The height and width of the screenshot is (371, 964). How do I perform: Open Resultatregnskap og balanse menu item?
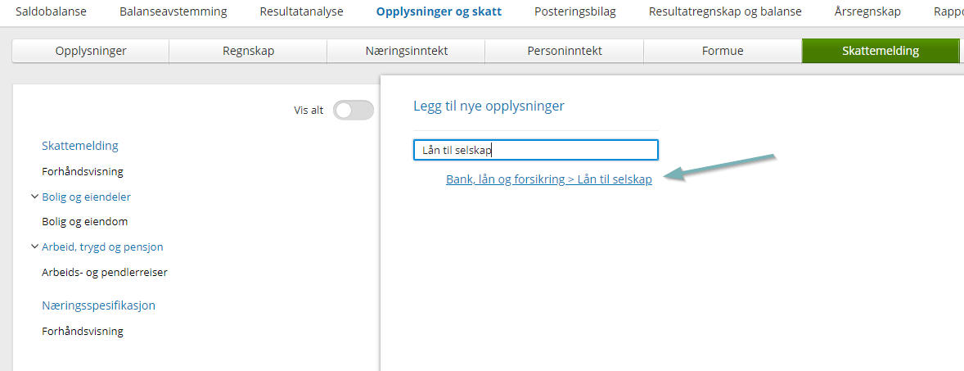click(x=725, y=11)
